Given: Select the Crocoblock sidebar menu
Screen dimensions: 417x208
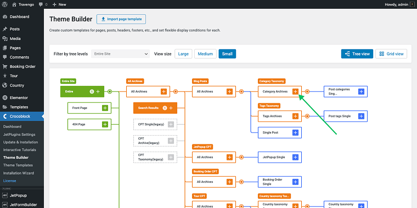Looking at the screenshot, I should pyautogui.click(x=22, y=116).
